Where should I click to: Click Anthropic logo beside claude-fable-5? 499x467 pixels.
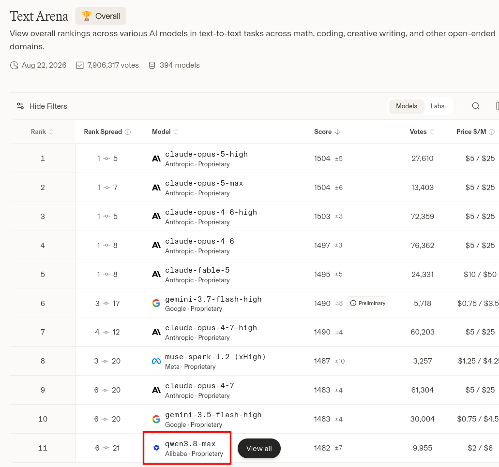[156, 275]
